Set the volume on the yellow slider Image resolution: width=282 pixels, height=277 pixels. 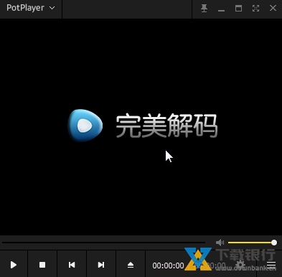click(x=253, y=243)
